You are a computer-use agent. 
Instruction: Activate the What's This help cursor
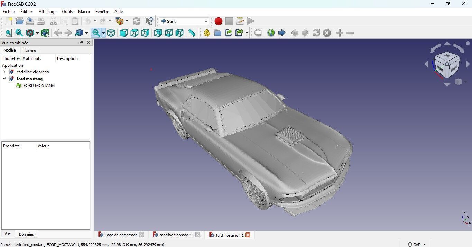(x=149, y=21)
